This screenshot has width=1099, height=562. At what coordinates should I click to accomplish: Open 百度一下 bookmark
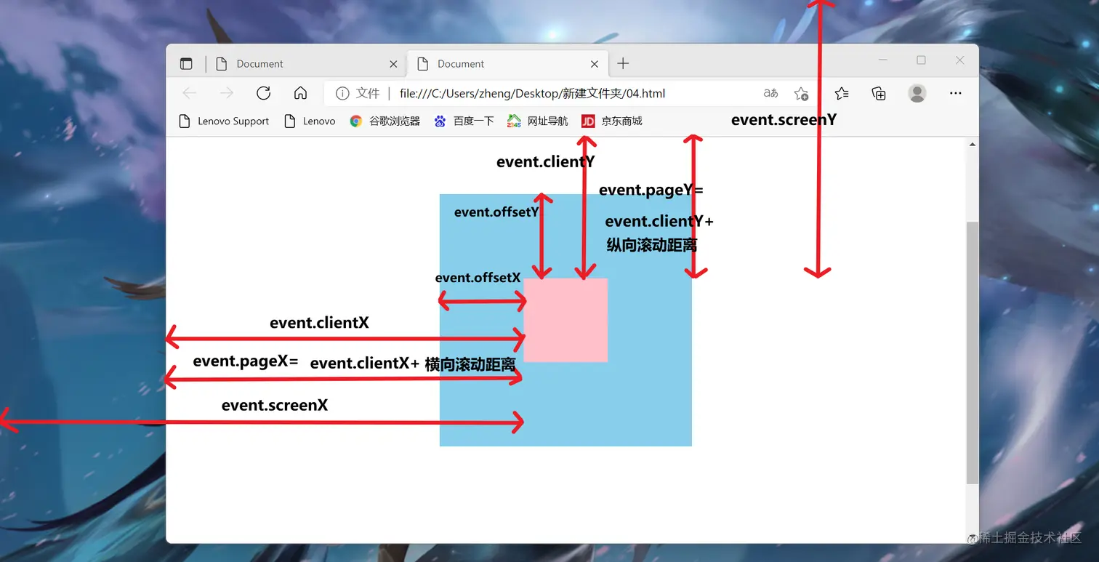click(464, 121)
